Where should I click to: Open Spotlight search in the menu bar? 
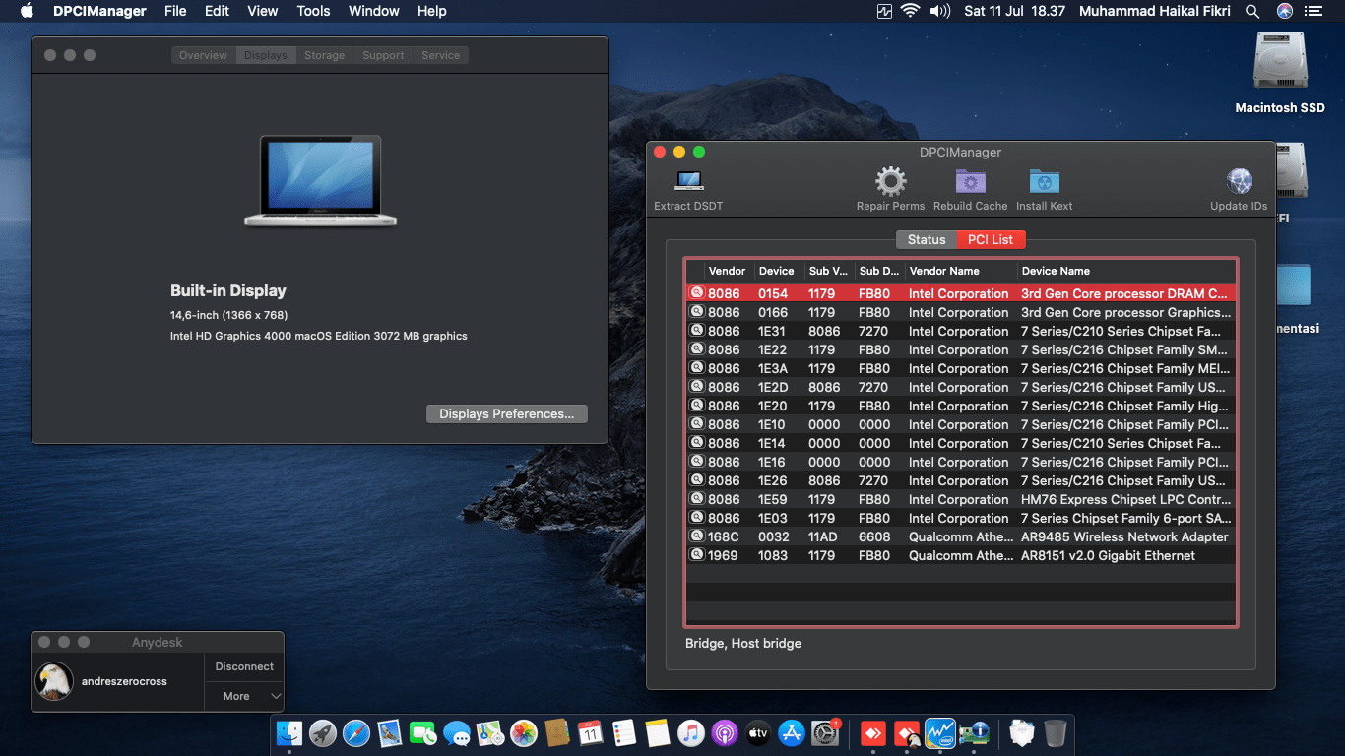click(x=1252, y=11)
